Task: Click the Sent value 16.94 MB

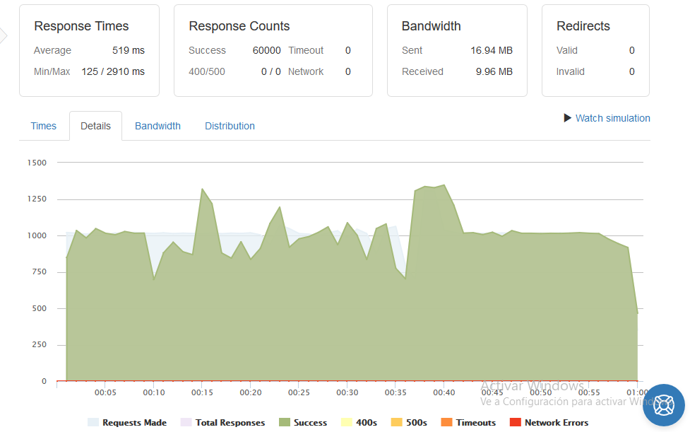Action: [492, 51]
